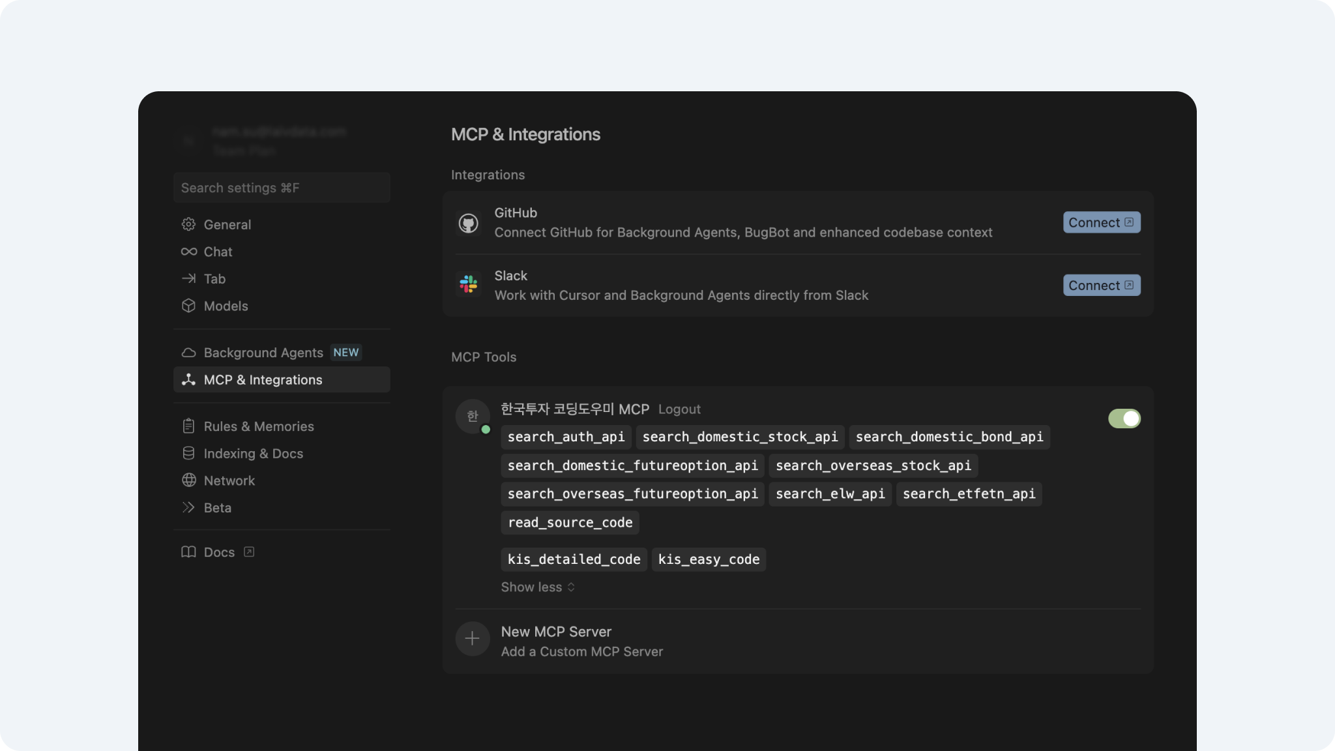Open external Docs link in sidebar
This screenshot has width=1335, height=751.
point(220,552)
